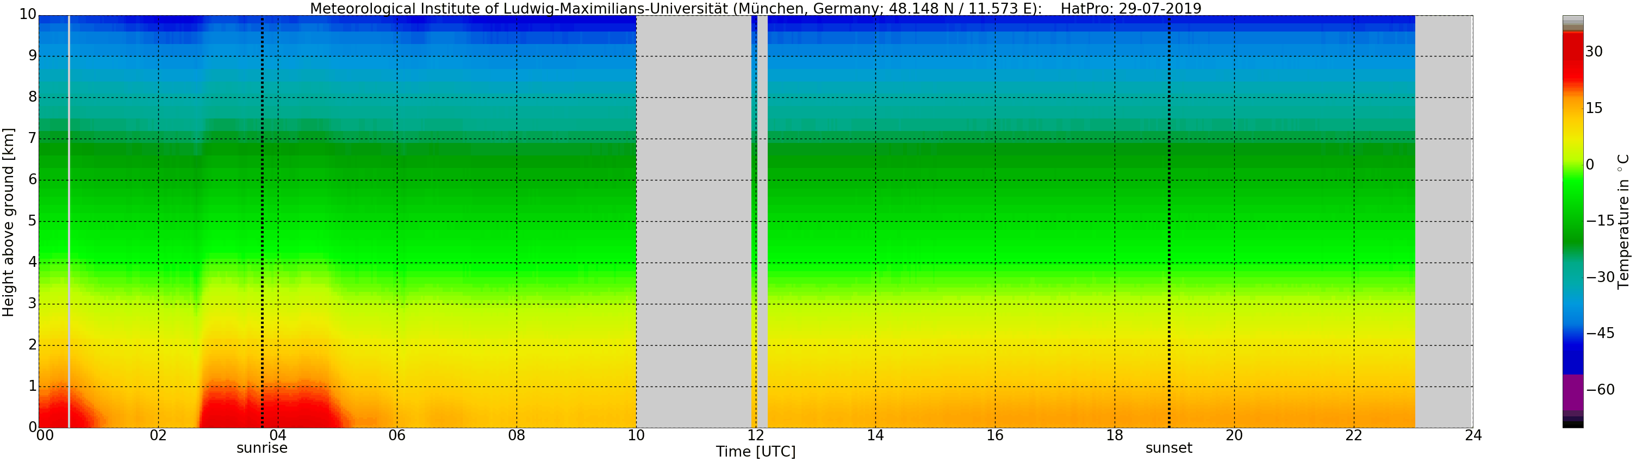Click time tick label '22'
Viewport: 1636px width, 462px height.
[x=1353, y=435]
